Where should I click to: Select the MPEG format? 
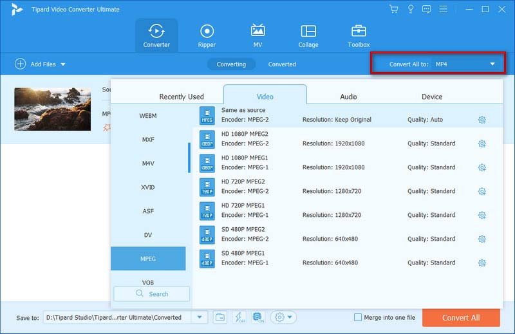pyautogui.click(x=148, y=259)
